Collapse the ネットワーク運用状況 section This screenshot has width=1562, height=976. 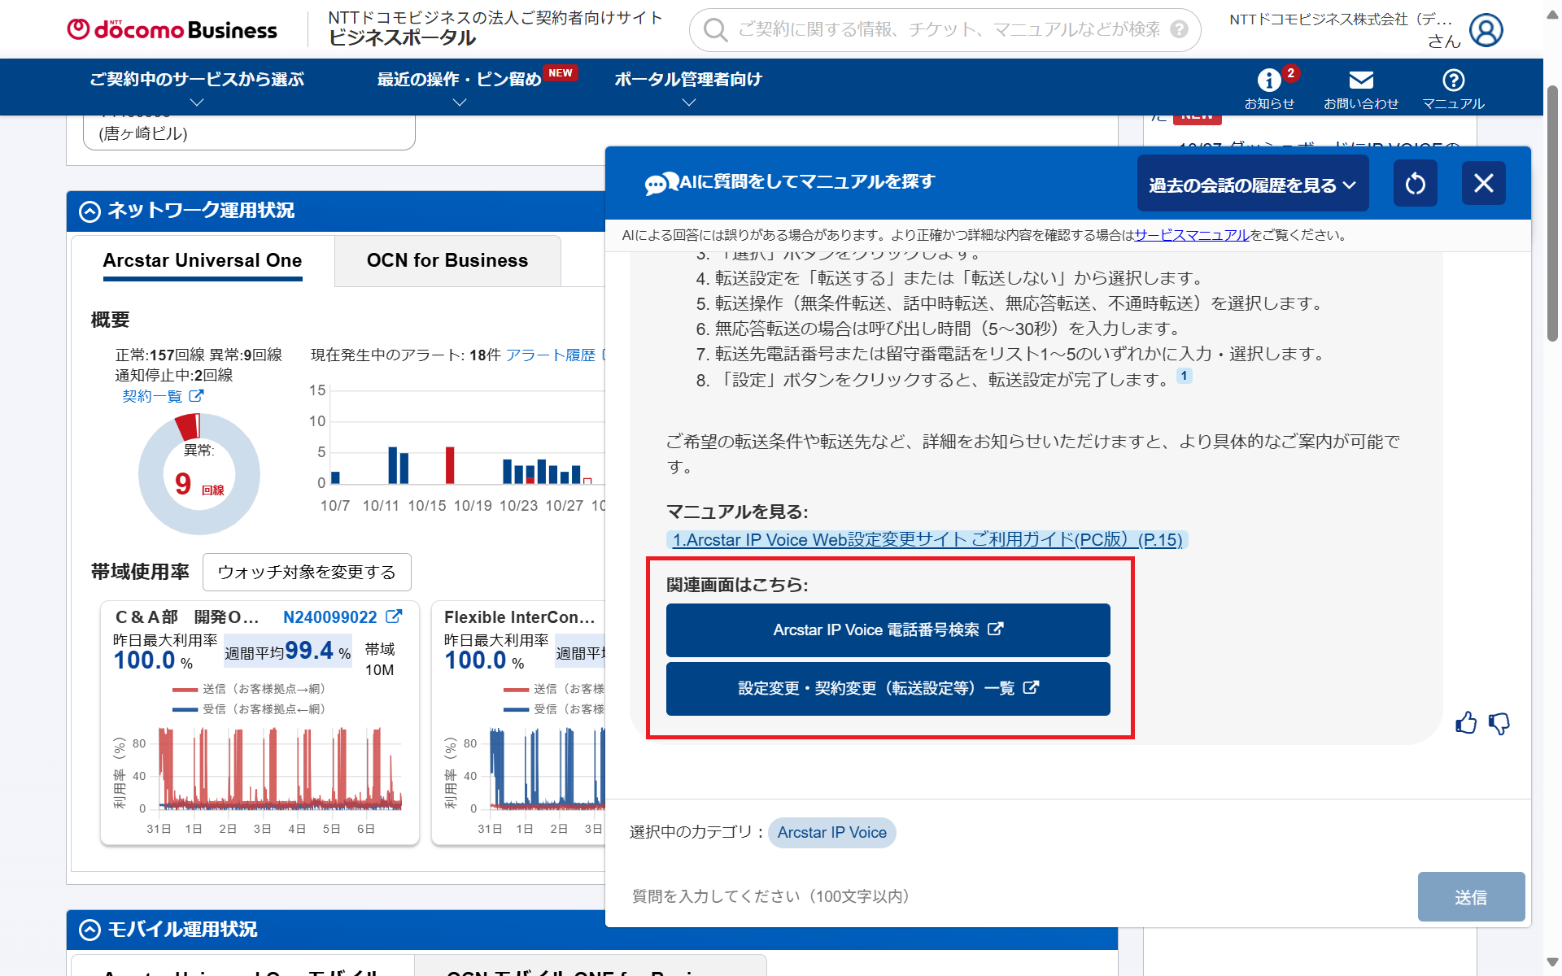pyautogui.click(x=89, y=211)
